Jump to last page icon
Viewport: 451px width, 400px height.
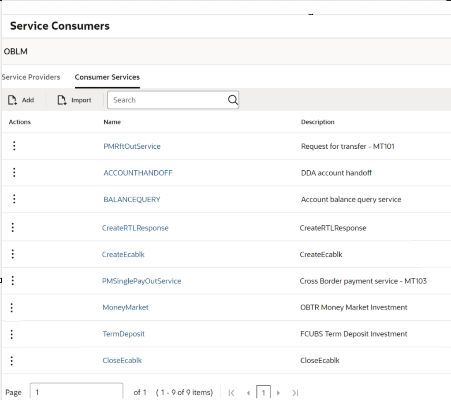pyautogui.click(x=295, y=393)
